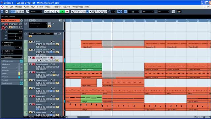
Task: Select the Glue tool
Action: [x=81, y=12]
